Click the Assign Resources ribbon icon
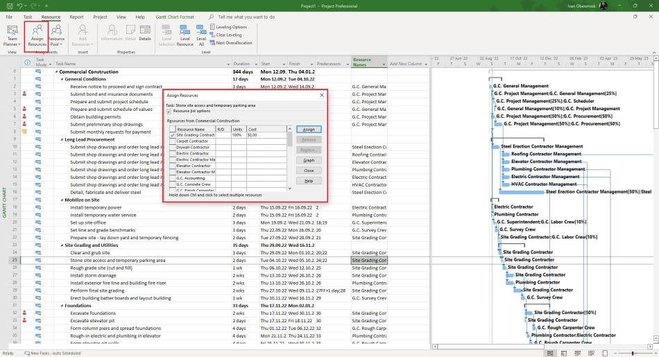659x357 pixels. (37, 35)
